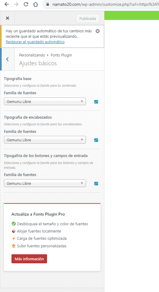Open the encabezados font family dropdown

tap(45, 140)
